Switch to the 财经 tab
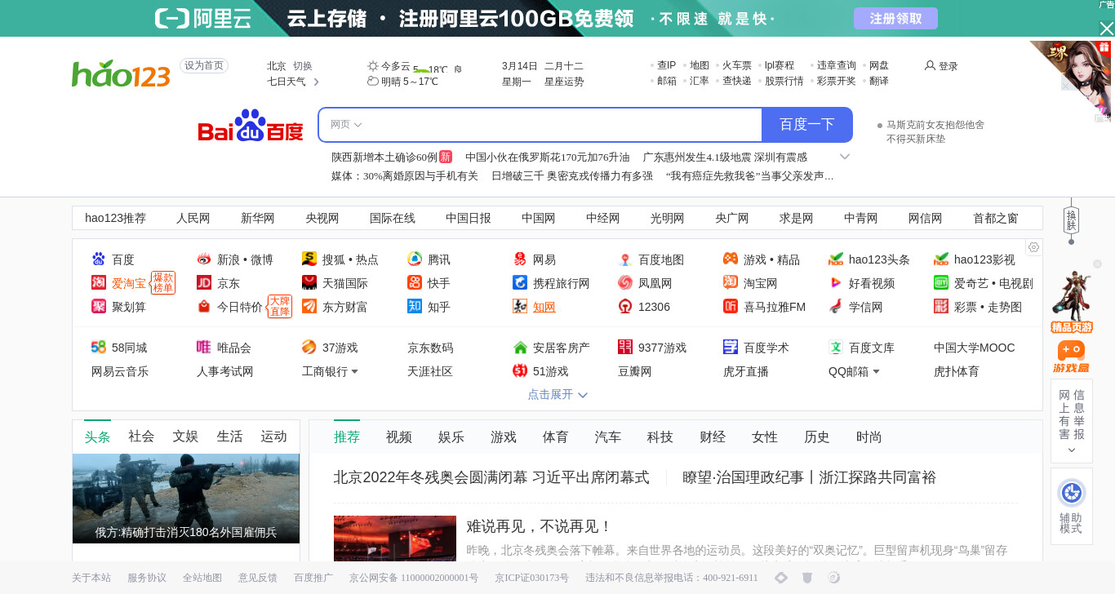The height and width of the screenshot is (594, 1115). [713, 437]
